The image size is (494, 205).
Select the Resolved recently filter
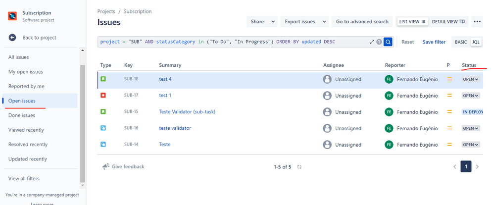tap(40, 144)
